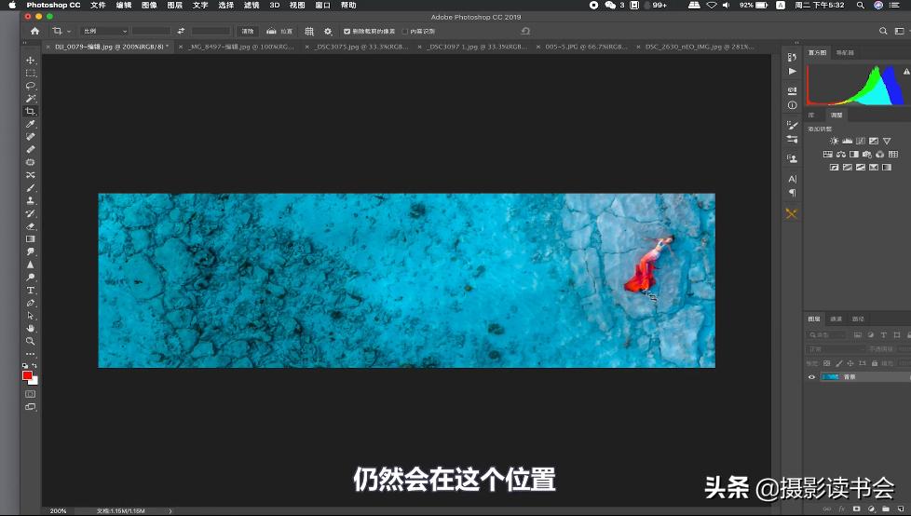Toggle lock transparent pixels in Layers
This screenshot has width=911, height=516.
(827, 363)
